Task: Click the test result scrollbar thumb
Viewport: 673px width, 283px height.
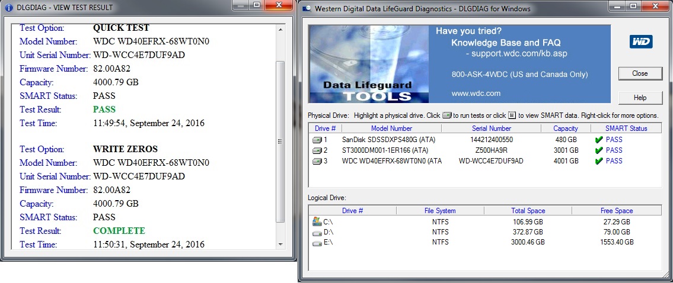Action: (280, 141)
